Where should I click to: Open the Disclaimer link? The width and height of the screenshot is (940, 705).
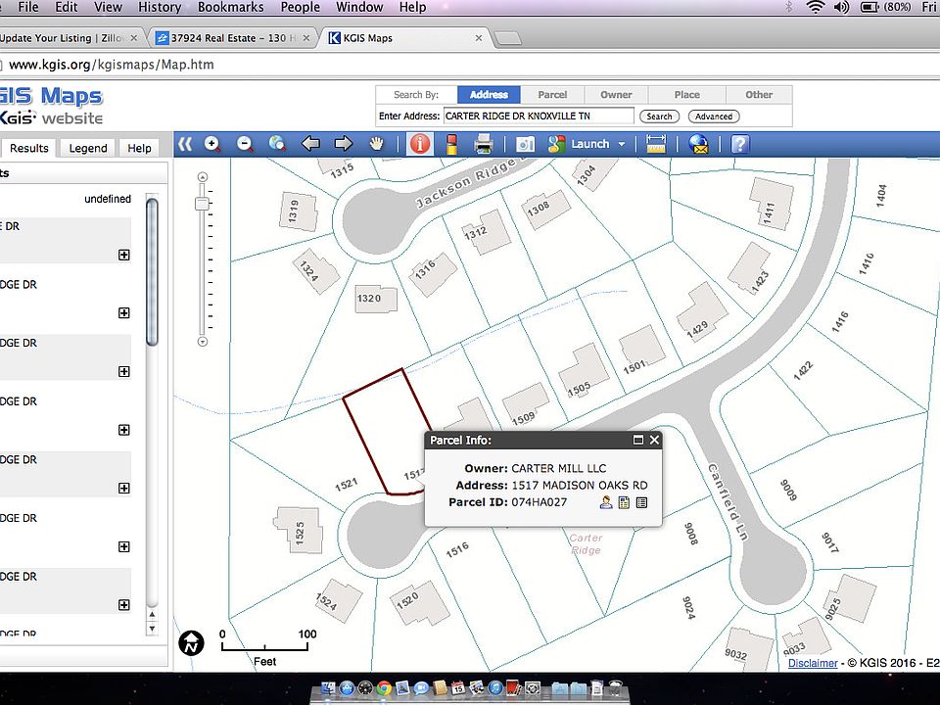812,663
